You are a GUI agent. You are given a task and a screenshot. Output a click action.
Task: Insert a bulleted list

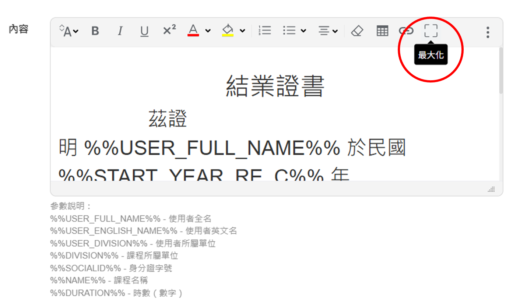289,31
